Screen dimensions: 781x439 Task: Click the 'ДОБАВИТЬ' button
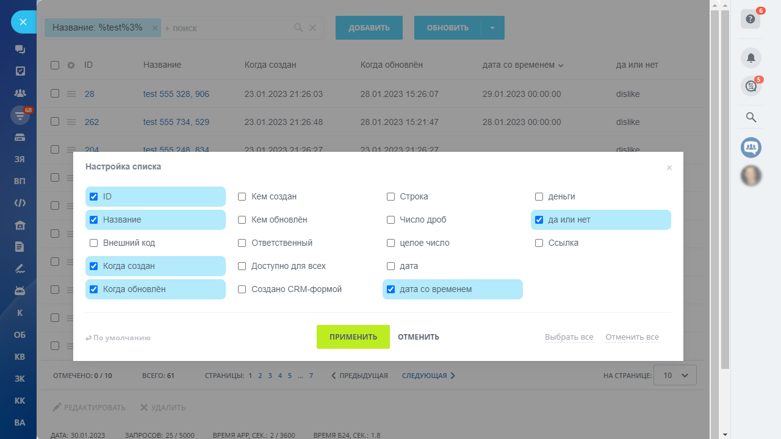tap(369, 28)
